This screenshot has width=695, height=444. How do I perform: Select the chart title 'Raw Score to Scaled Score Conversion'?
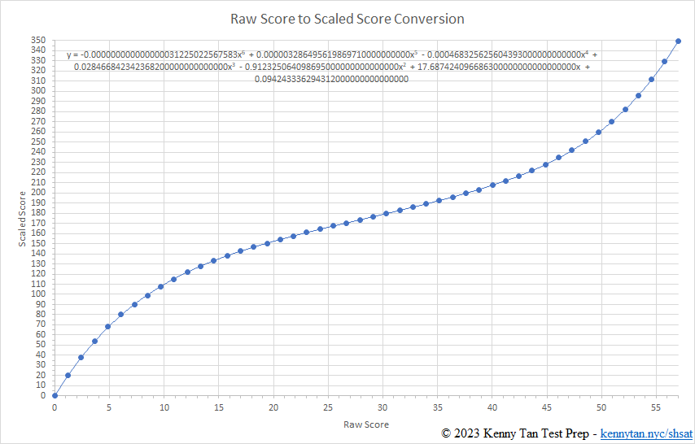(347, 19)
